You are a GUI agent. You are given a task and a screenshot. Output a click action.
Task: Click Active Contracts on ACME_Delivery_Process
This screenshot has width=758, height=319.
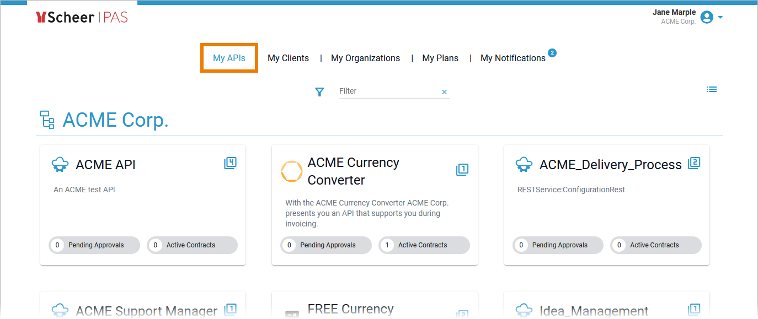(655, 245)
